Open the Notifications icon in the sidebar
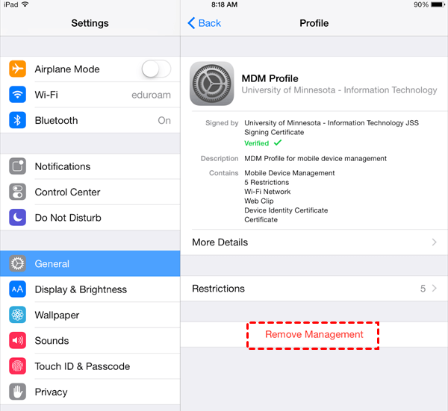448x411 pixels. pyautogui.click(x=17, y=166)
